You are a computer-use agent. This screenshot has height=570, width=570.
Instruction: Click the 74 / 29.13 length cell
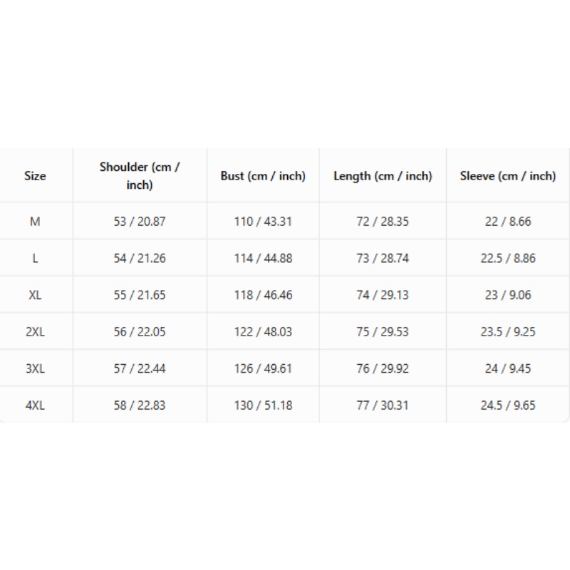click(383, 295)
